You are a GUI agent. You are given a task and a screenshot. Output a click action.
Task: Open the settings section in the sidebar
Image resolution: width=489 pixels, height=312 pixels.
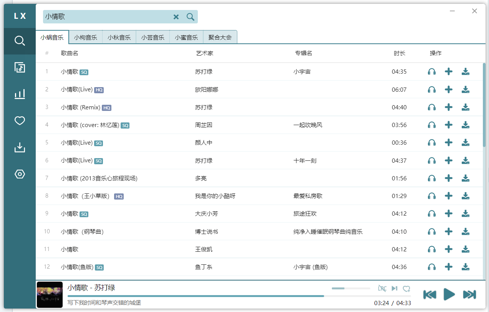point(19,174)
